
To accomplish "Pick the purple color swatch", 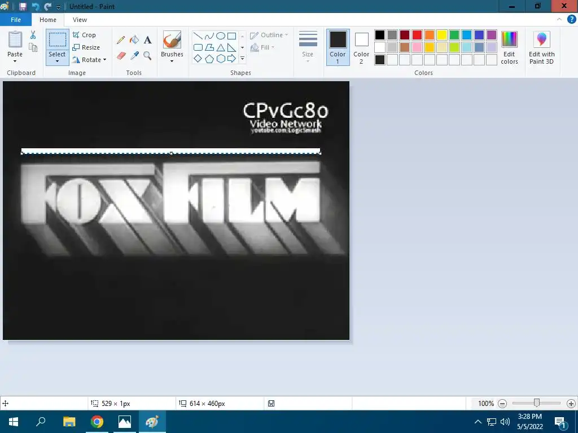I will pos(492,35).
